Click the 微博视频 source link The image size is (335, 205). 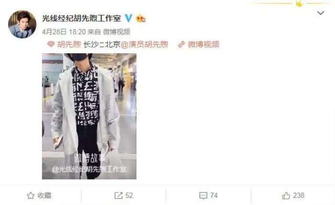[x=117, y=32]
